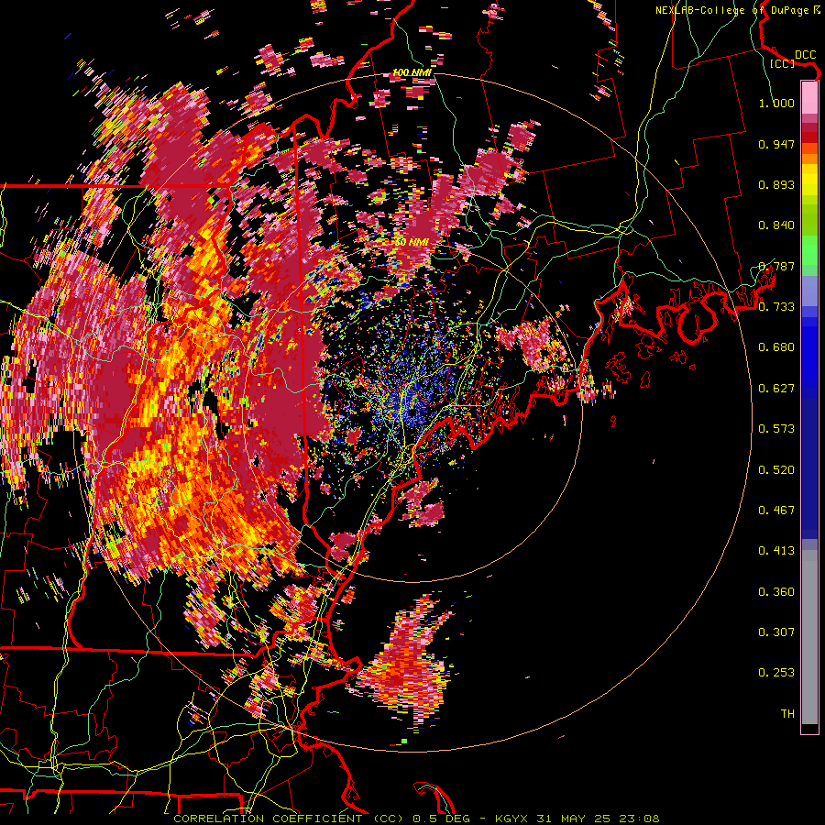This screenshot has height=825, width=825.
Task: Click the TH threshold label
Action: [x=787, y=714]
